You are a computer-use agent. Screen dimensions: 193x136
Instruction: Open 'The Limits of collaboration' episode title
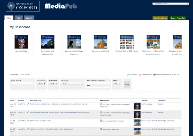coord(59,104)
